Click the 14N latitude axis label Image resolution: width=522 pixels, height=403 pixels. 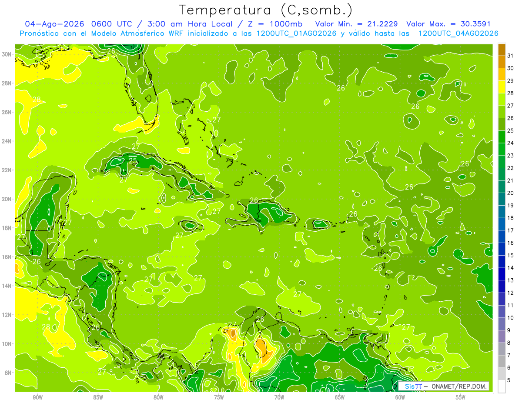tap(7, 286)
